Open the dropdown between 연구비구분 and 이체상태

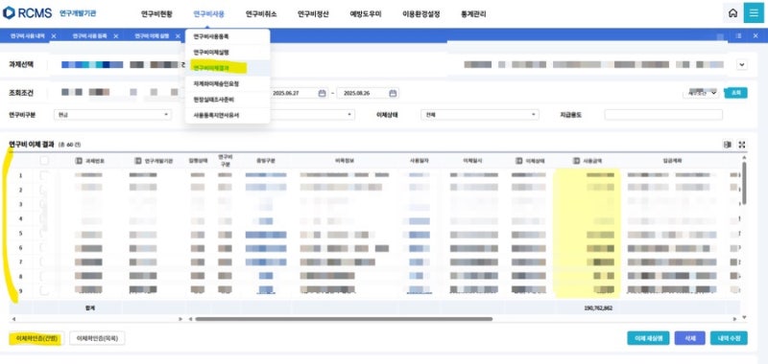[x=312, y=115]
